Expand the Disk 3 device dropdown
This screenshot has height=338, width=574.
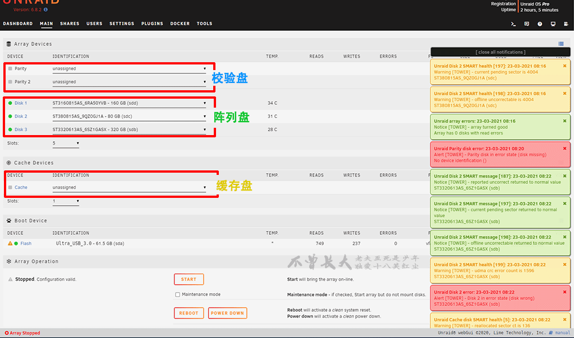(129, 129)
